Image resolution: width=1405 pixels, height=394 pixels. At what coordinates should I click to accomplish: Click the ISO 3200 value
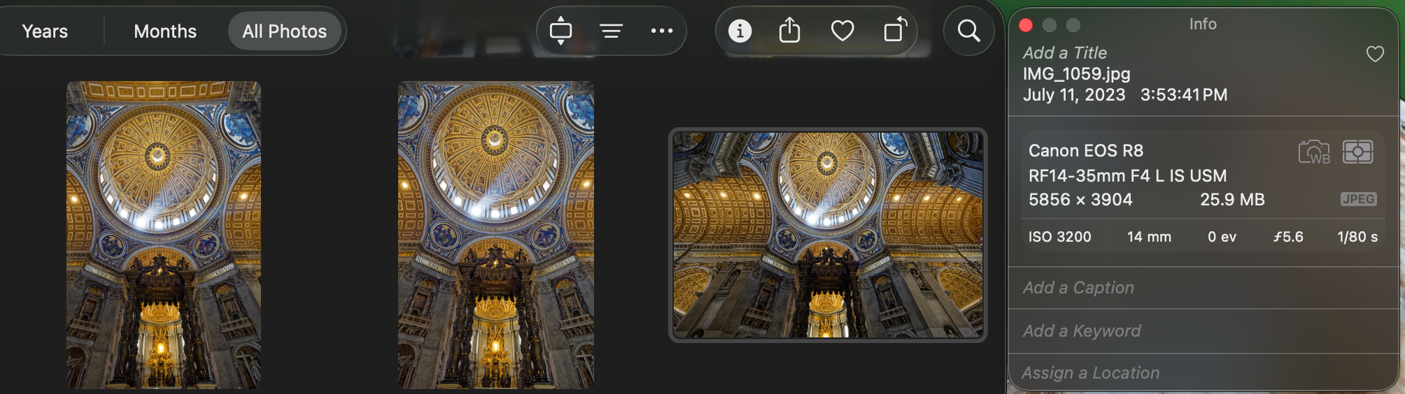coord(1059,237)
